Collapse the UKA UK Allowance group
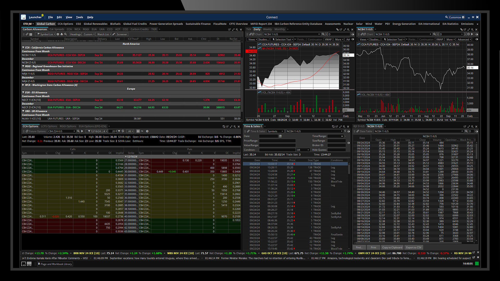500x281 pixels. (x=23, y=111)
